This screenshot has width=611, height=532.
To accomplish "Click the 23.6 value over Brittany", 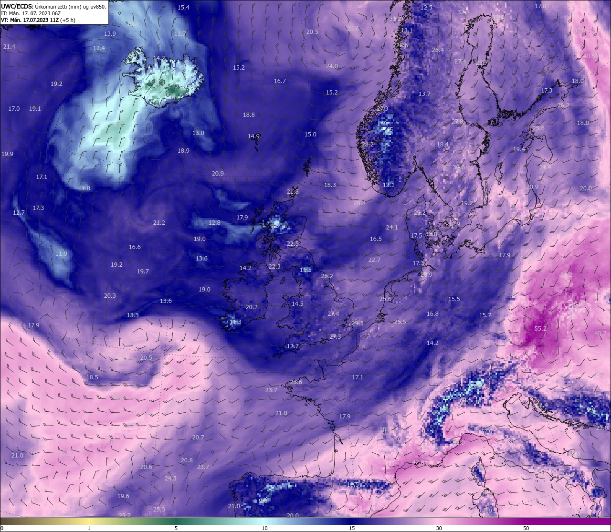I will pyautogui.click(x=296, y=382).
